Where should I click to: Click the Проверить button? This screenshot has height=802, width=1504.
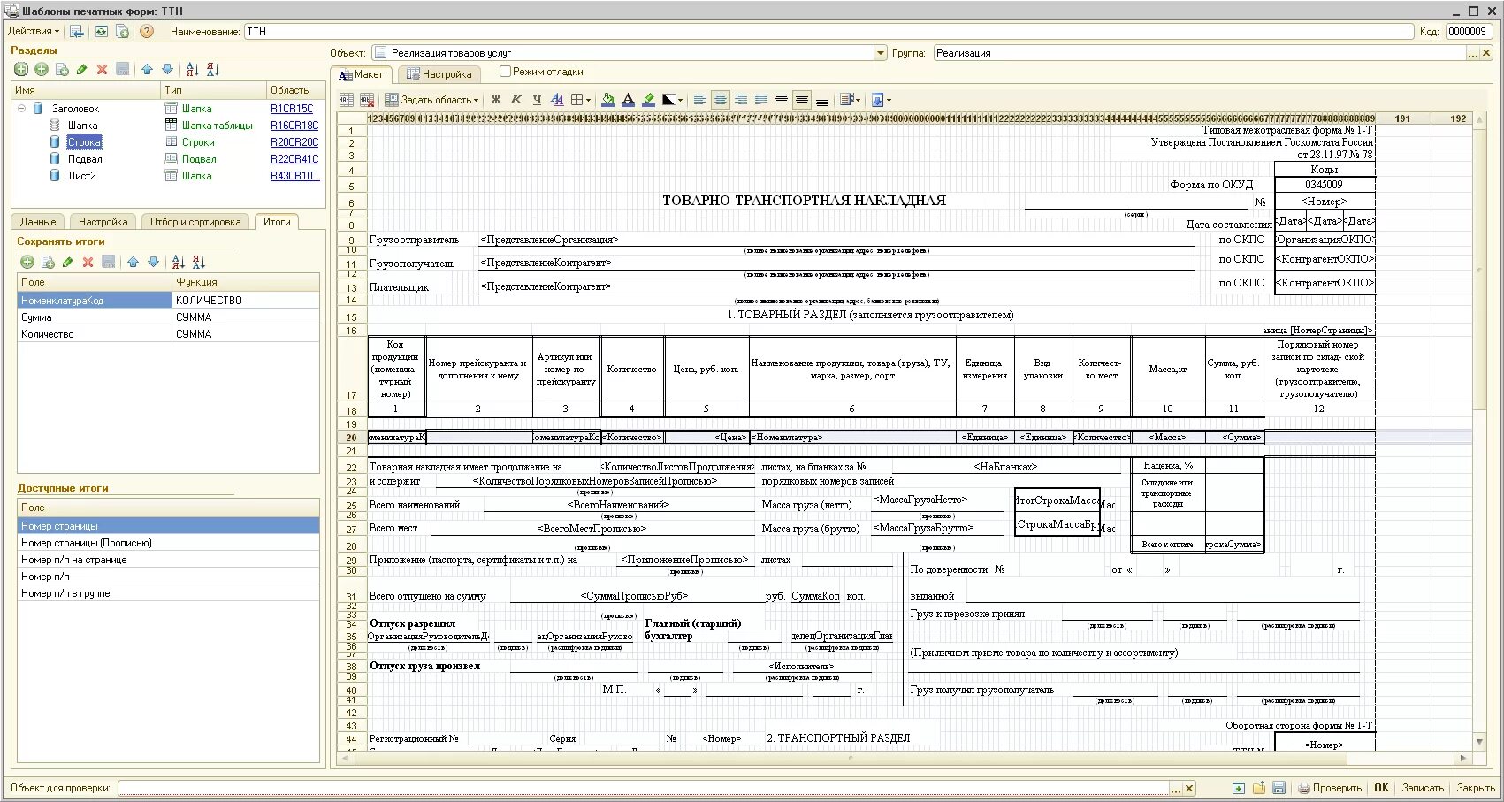1329,788
